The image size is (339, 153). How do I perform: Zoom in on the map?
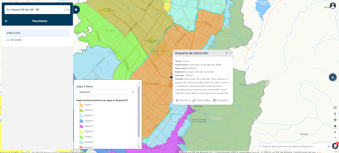pos(335,132)
